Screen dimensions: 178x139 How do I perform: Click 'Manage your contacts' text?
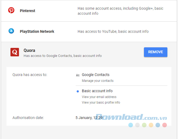pyautogui.click(x=97, y=81)
